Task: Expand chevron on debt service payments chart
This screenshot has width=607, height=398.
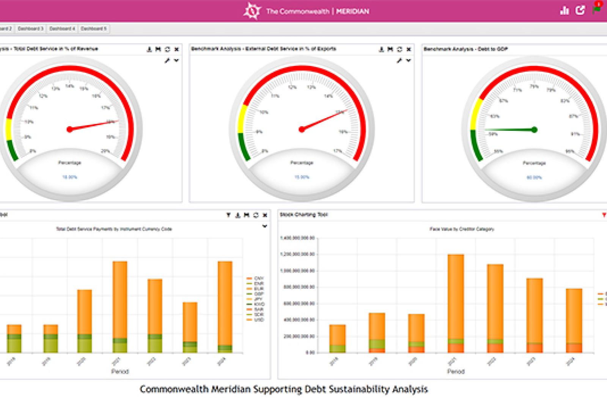Action: 264,226
